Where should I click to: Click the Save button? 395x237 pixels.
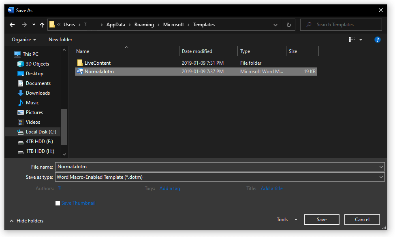pos(321,220)
